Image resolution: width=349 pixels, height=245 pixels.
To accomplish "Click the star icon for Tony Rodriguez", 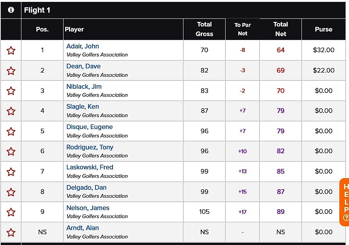I will pos(11,152).
